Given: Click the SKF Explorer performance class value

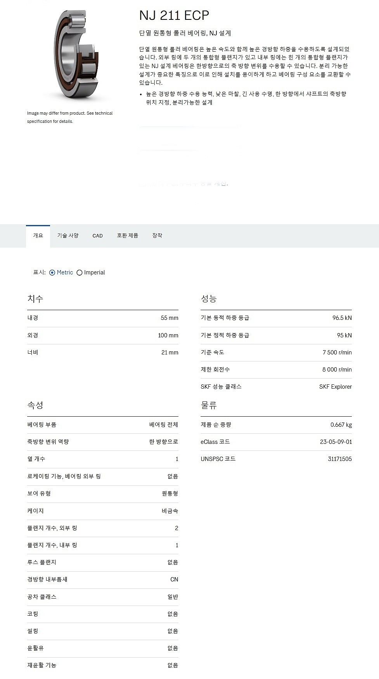Looking at the screenshot, I should [x=336, y=387].
